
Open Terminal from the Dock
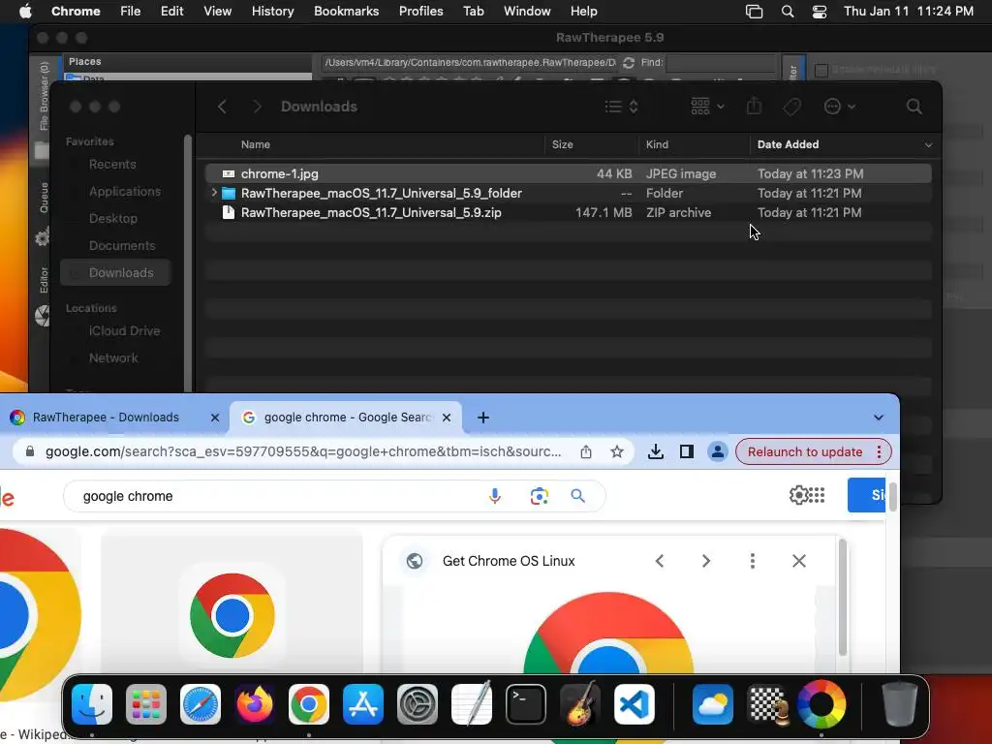coord(526,704)
